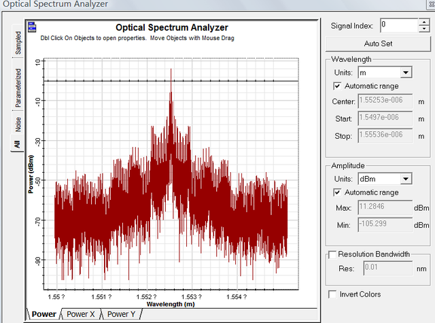This screenshot has width=435, height=323.
Task: Decrement the Signal Index spinner down arrow
Action: click(x=424, y=29)
